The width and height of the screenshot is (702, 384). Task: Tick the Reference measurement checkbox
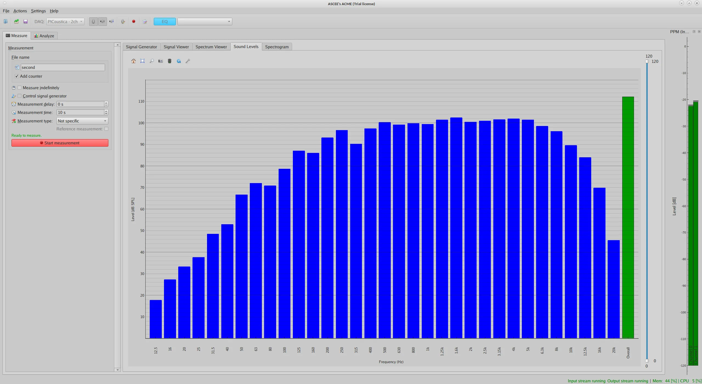(106, 129)
